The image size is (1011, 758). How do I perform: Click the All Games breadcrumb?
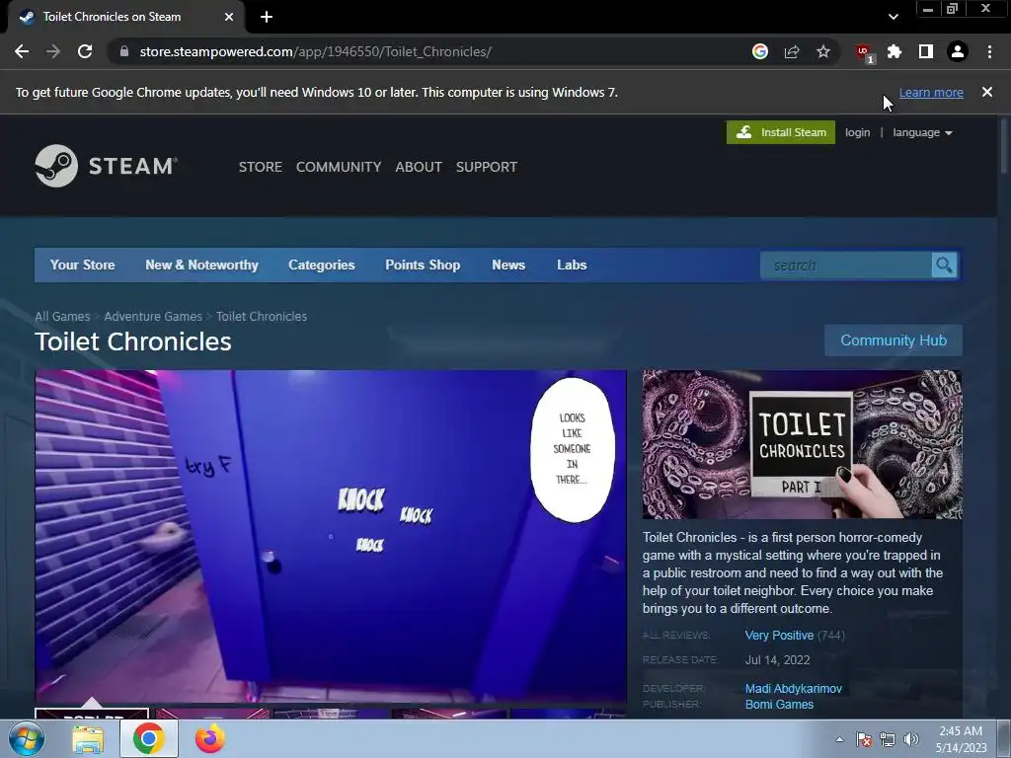pyautogui.click(x=62, y=317)
